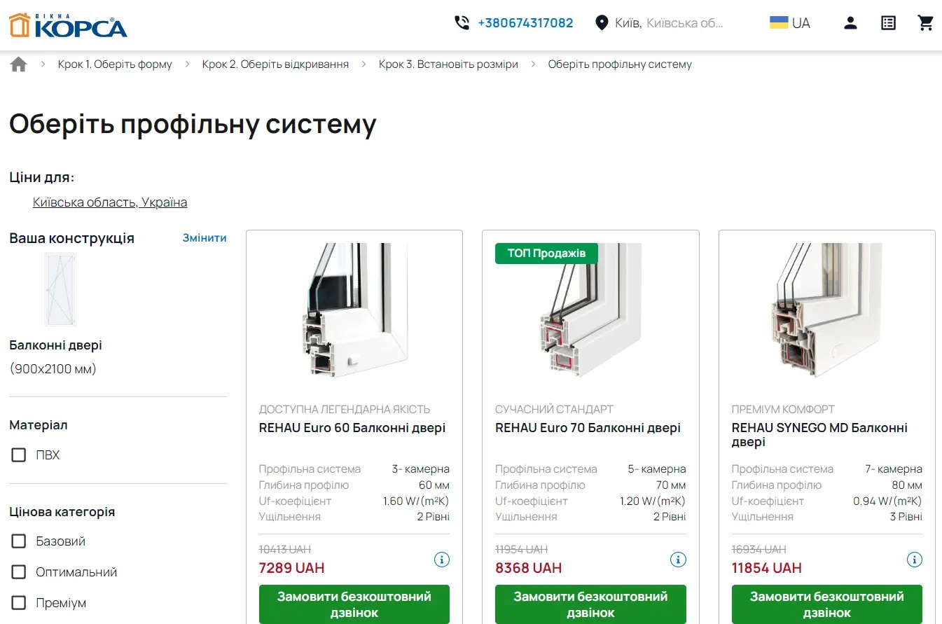
Task: Show price info for REHAU Euro 70
Action: pyautogui.click(x=678, y=560)
